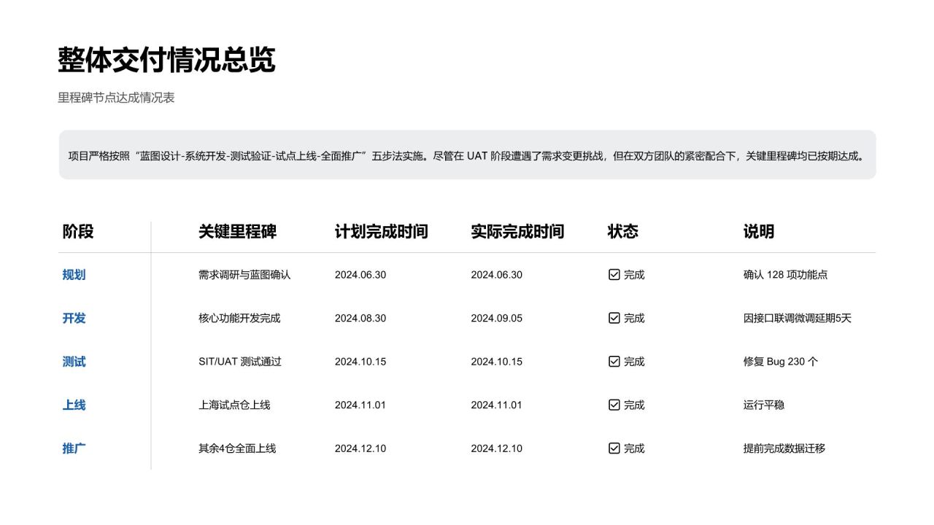Click the 说明 column header
Screen dimensions: 934x525
[x=759, y=232]
